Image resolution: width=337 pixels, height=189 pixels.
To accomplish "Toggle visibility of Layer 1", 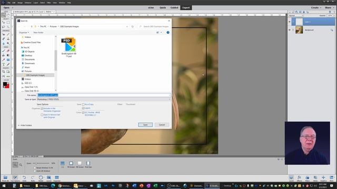I will (x=290, y=22).
